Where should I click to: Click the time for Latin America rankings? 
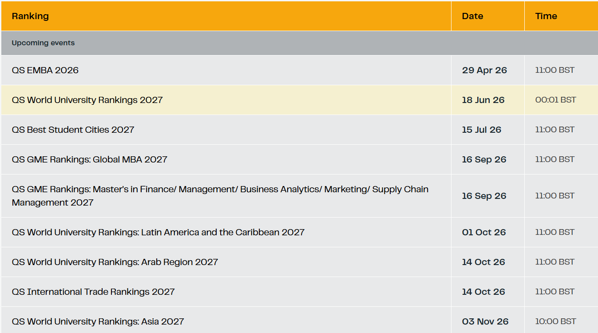pyautogui.click(x=555, y=232)
